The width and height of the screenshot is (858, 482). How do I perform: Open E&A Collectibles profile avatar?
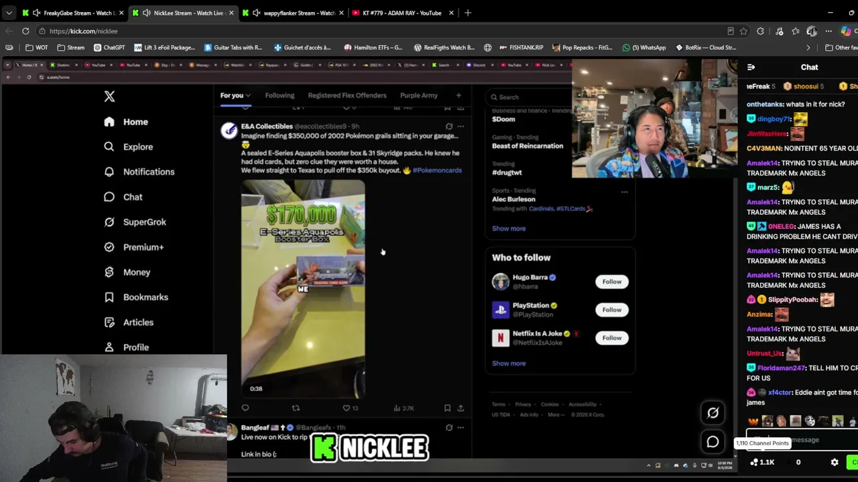click(229, 131)
